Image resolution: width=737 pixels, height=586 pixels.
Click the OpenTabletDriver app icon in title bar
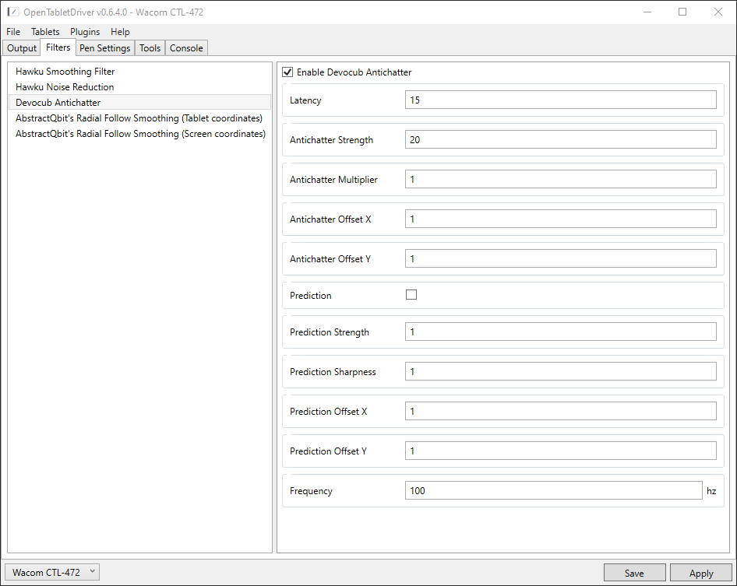click(13, 12)
